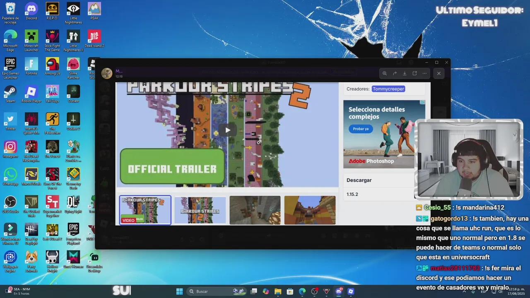Screen dimensions: 530x298
Task: Zoom in with the magnifier icon in the image viewer
Action: (x=385, y=73)
